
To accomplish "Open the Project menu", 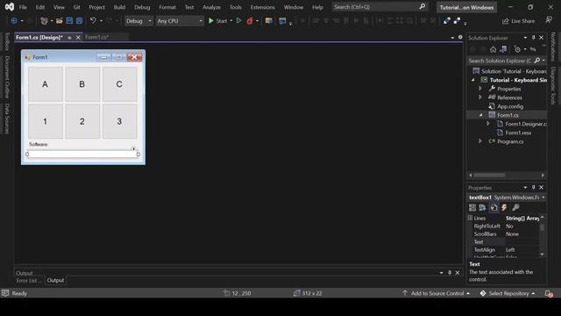I will pos(96,7).
